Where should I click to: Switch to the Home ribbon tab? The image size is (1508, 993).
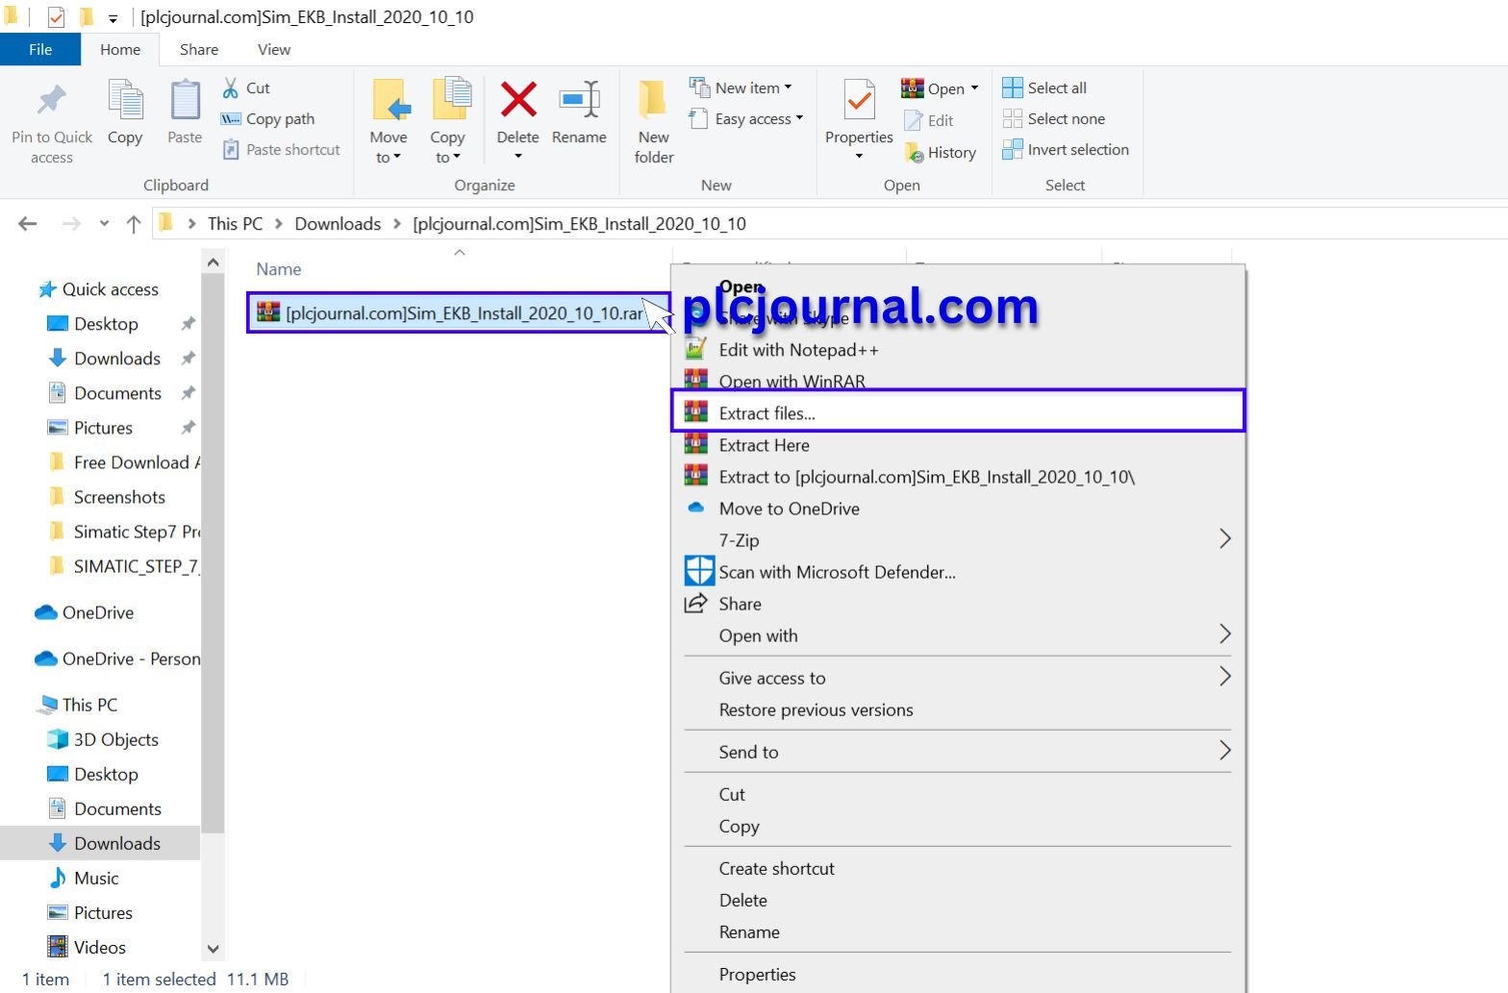120,49
